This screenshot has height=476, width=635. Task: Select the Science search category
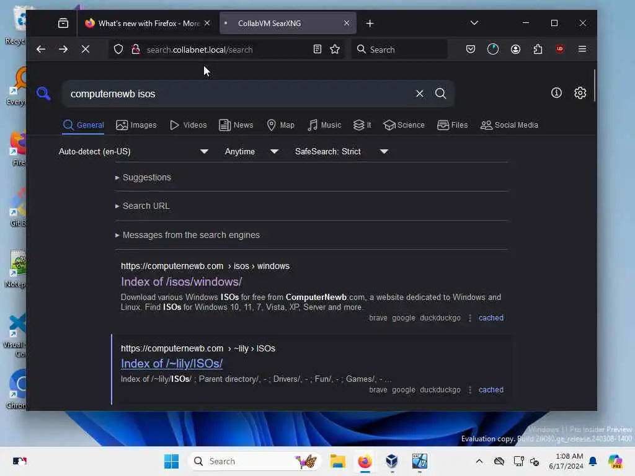[x=404, y=125]
